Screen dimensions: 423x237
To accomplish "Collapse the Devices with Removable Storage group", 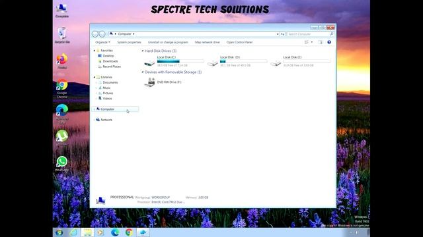I will point(143,72).
